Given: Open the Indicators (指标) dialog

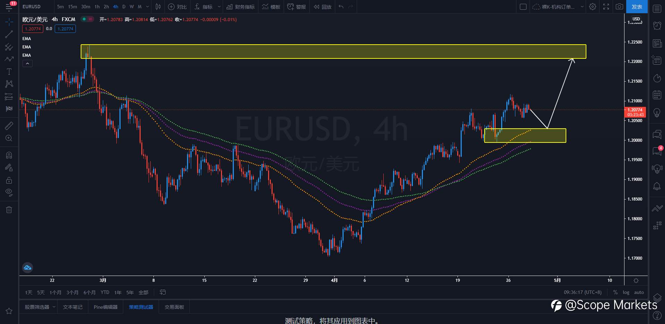Looking at the screenshot, I should point(204,7).
